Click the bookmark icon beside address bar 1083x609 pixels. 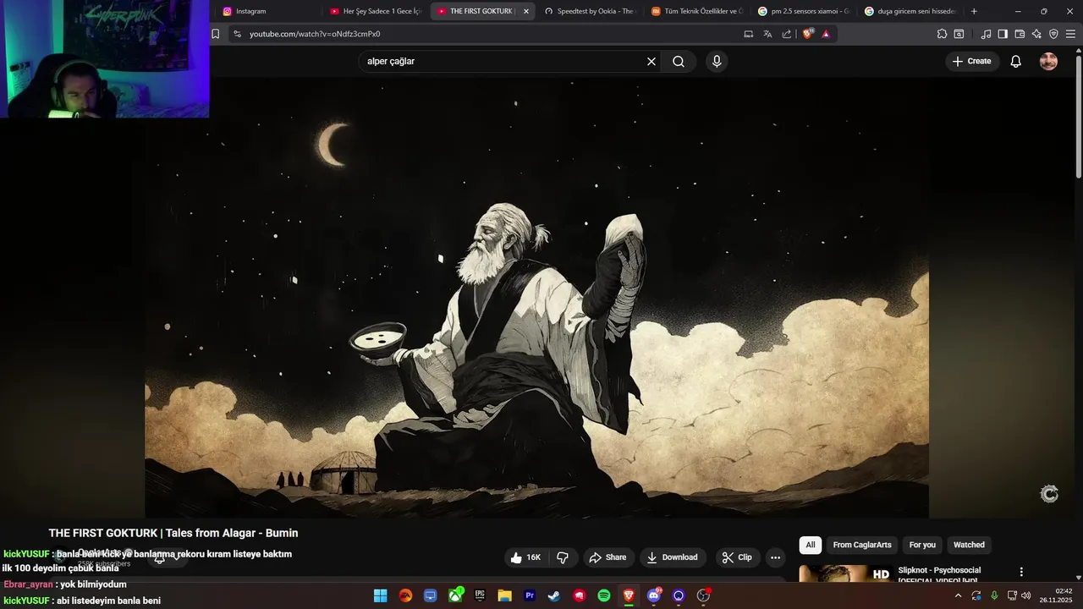tap(216, 34)
